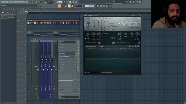Select the CAR contour radio button

111,25
